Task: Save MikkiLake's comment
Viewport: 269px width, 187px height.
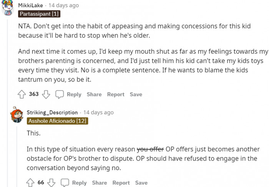Action: (x=136, y=94)
